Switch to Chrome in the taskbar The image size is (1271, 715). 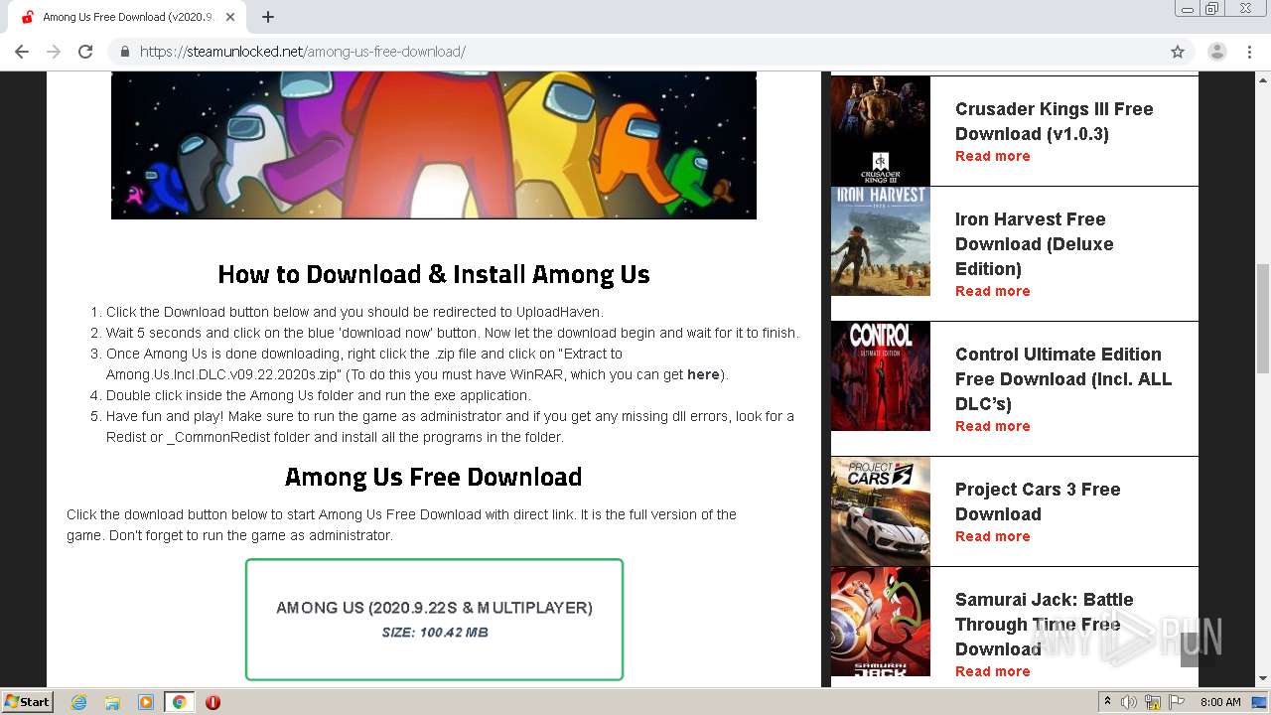point(179,702)
